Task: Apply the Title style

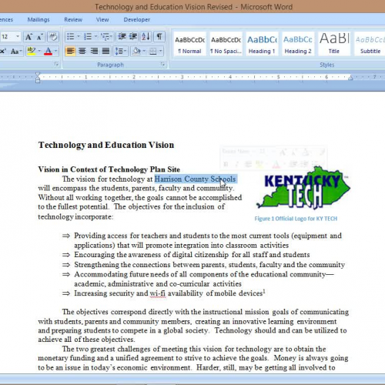Action: point(334,44)
